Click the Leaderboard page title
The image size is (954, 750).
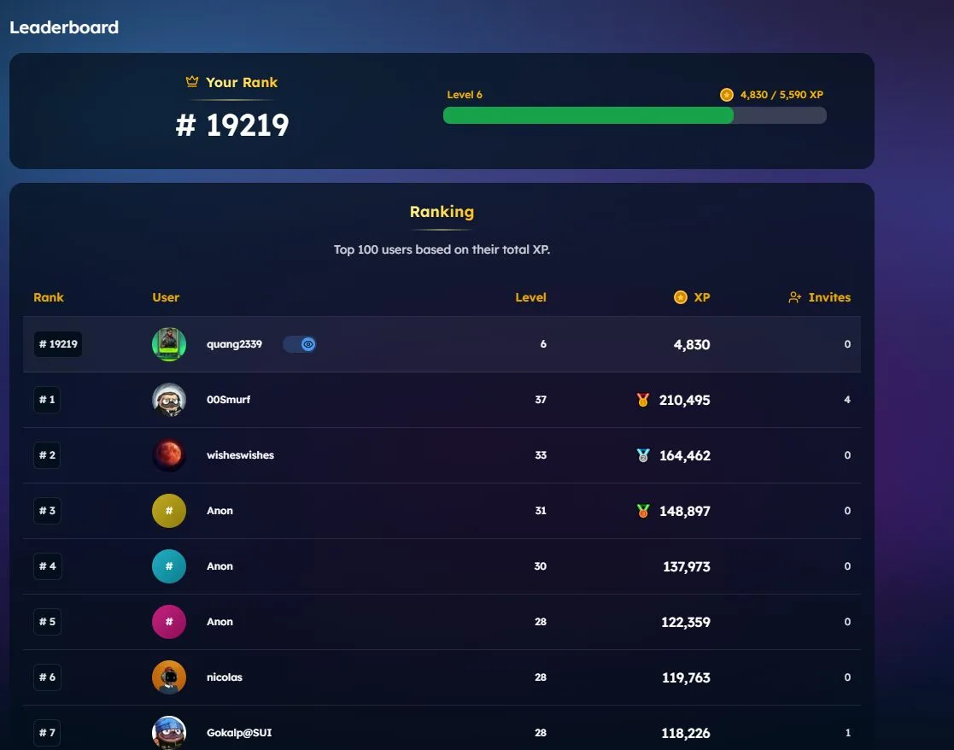[x=64, y=27]
